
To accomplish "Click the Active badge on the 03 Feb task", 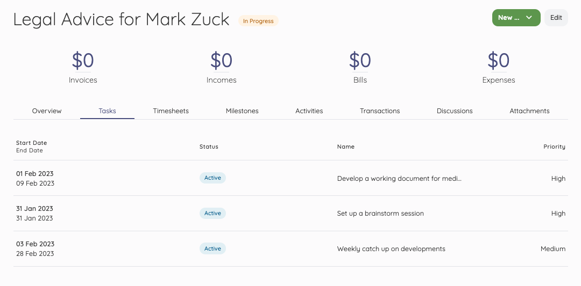I will (x=212, y=248).
